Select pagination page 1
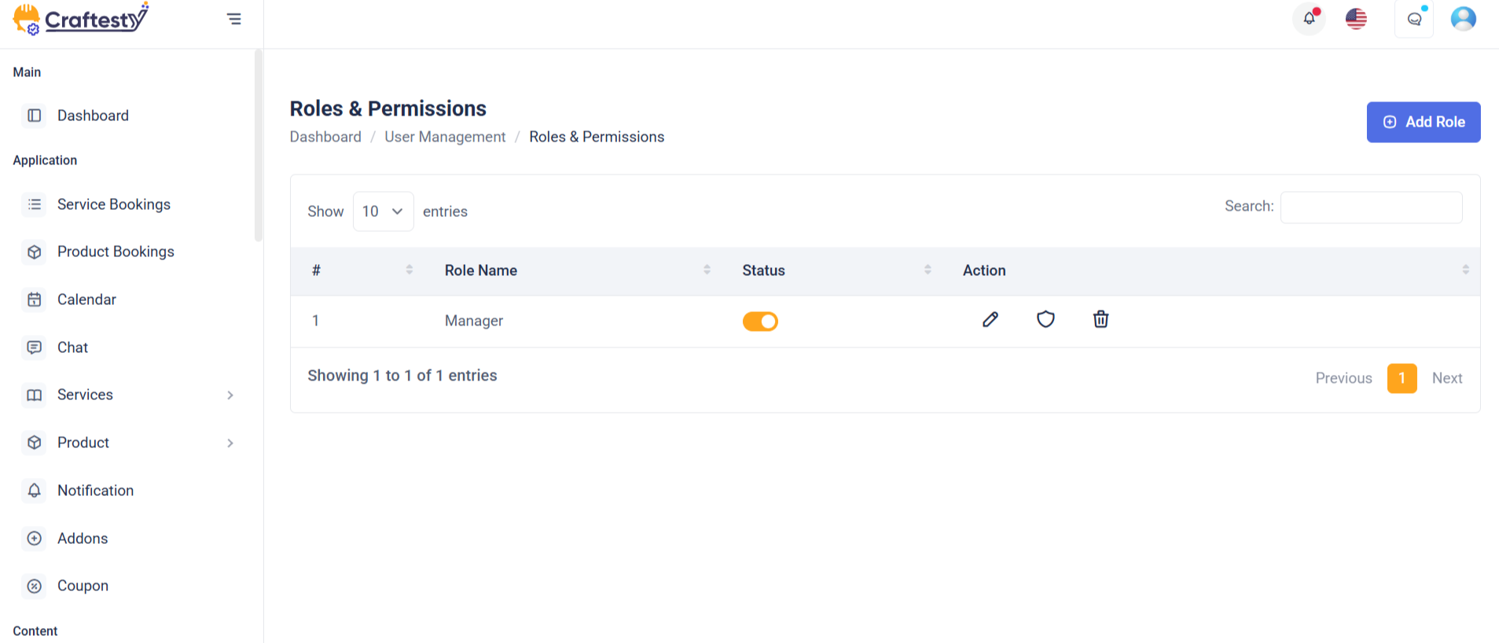Screen dimensions: 1499x643 (x=1402, y=378)
